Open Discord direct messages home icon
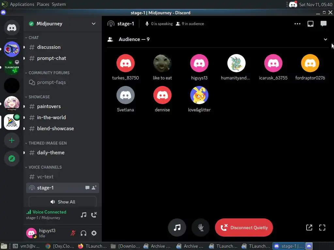 coord(12,28)
